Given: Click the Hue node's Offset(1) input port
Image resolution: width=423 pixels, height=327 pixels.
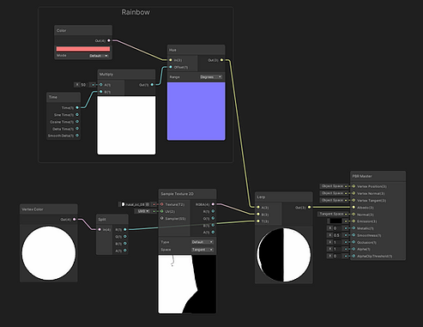Looking at the screenshot, I should click(x=171, y=67).
